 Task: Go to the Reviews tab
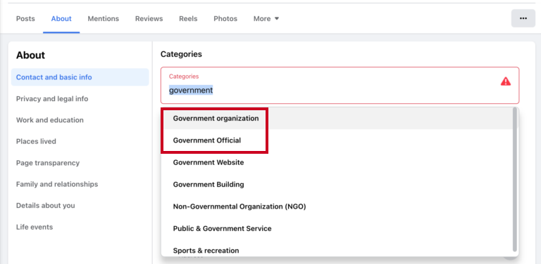click(x=149, y=18)
